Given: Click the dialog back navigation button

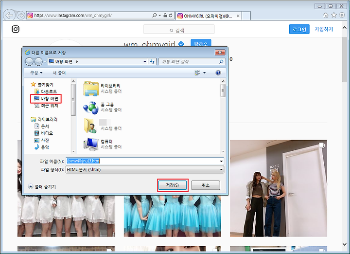Looking at the screenshot, I should 29,61.
